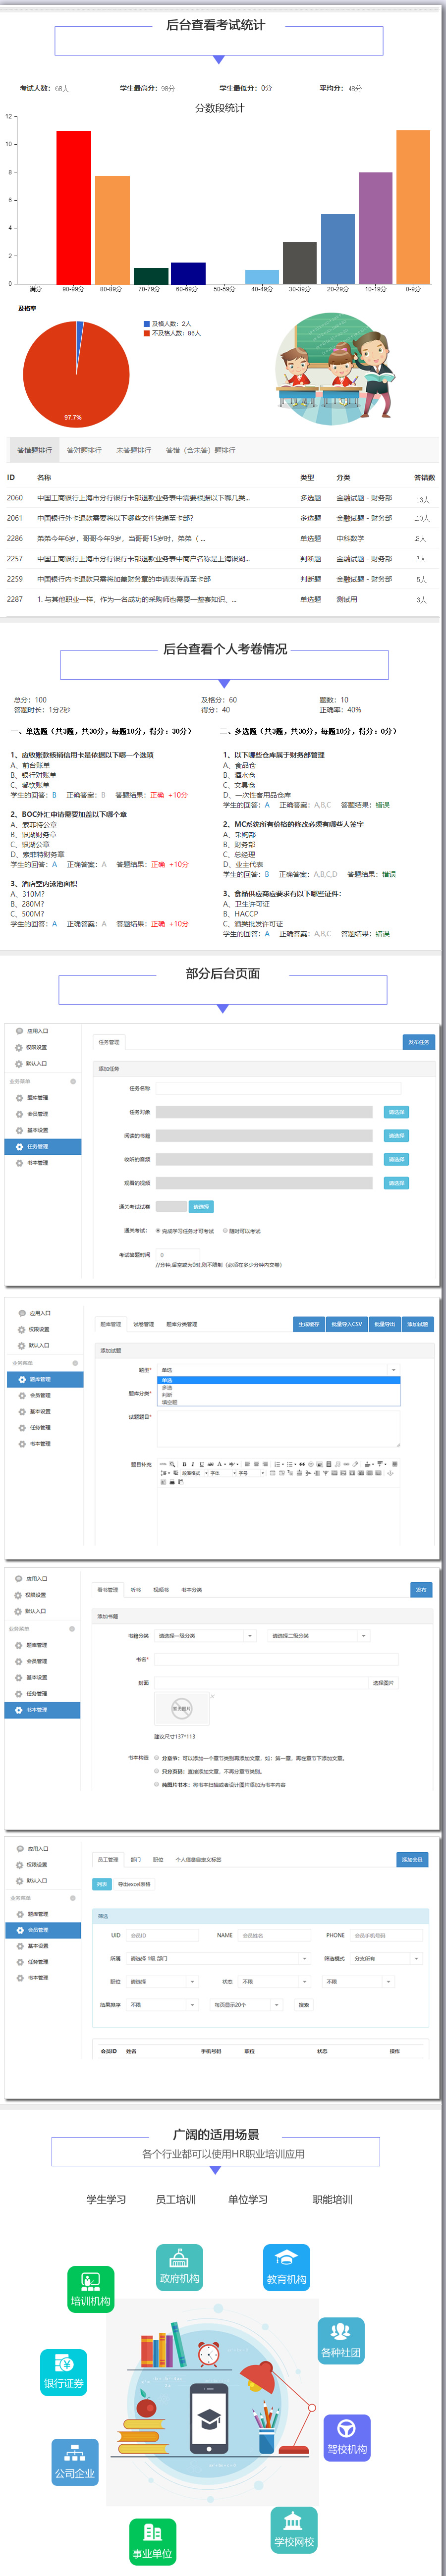Click the gear icon of highlighted 书本管理 item
The image size is (446, 2576).
19,1710
